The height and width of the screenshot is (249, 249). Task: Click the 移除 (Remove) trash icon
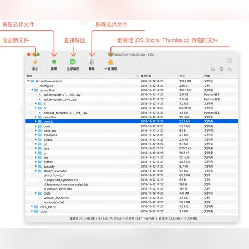[92, 62]
